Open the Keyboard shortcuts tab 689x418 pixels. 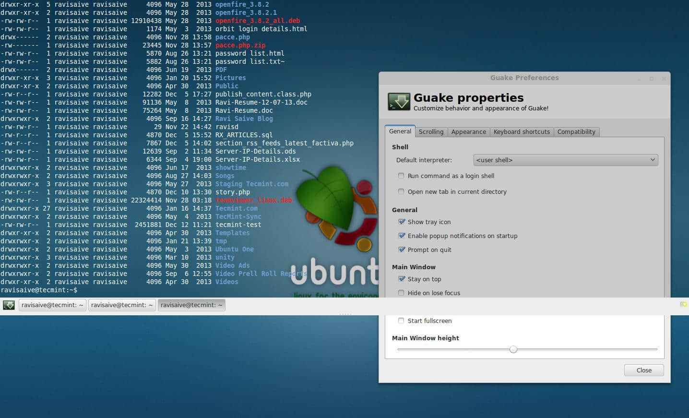(522, 132)
